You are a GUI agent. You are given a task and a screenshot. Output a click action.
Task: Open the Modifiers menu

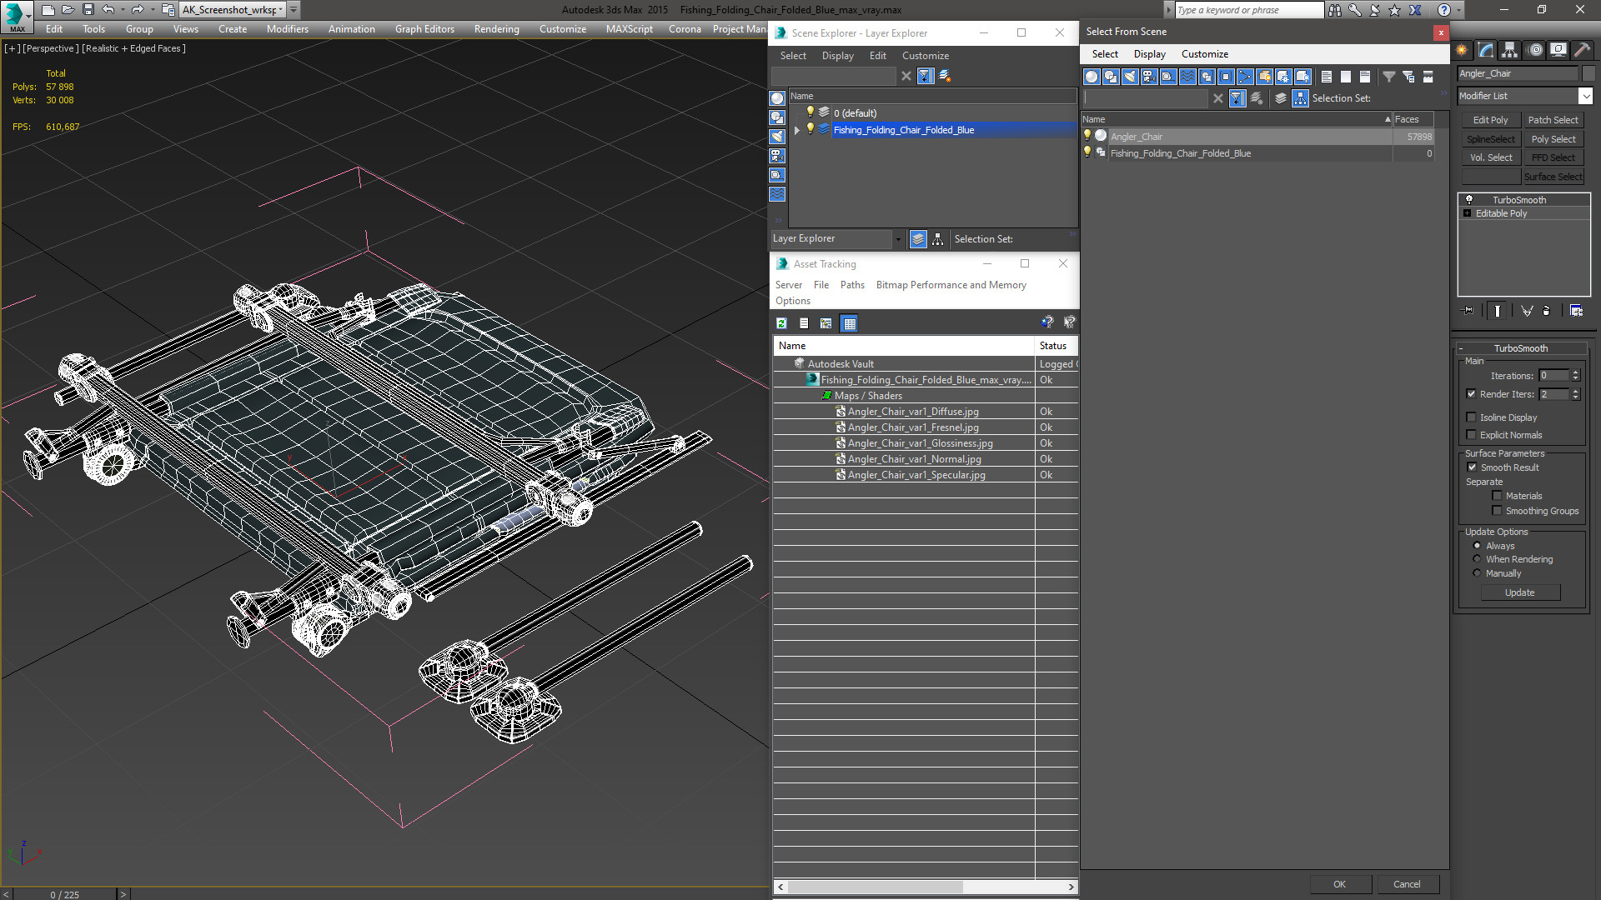pos(287,29)
